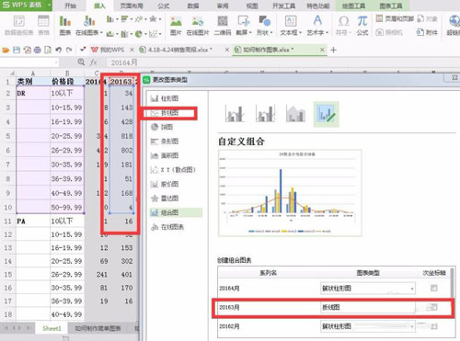
Task: Open 页眉和页脚 header and footer
Action: (395, 18)
